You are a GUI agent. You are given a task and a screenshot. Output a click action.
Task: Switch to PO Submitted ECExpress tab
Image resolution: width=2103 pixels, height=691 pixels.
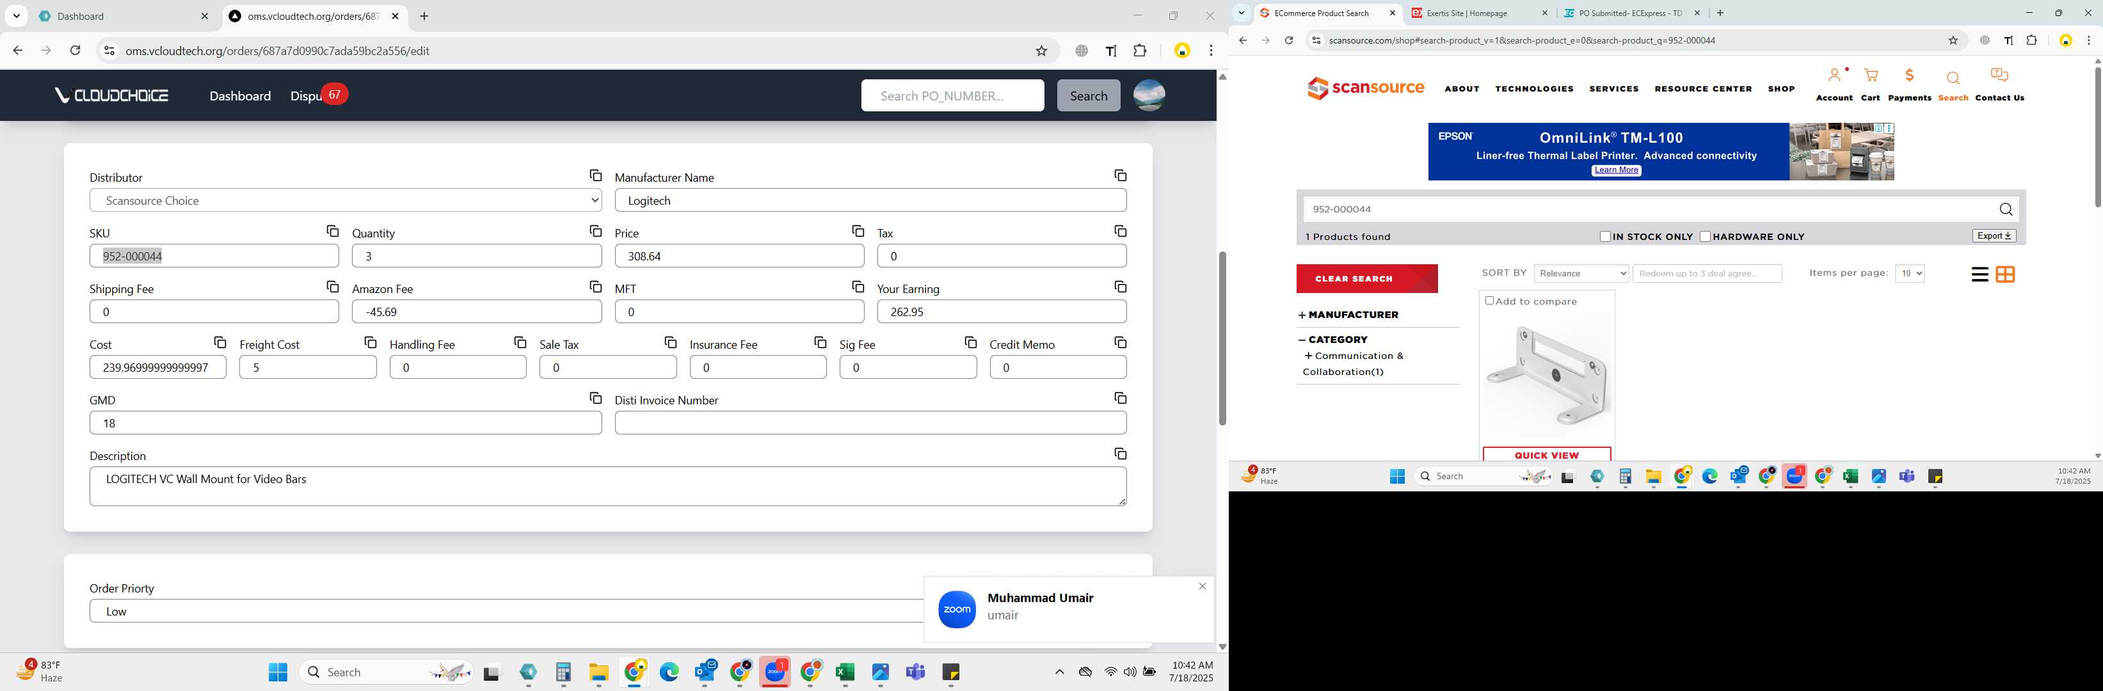1632,13
